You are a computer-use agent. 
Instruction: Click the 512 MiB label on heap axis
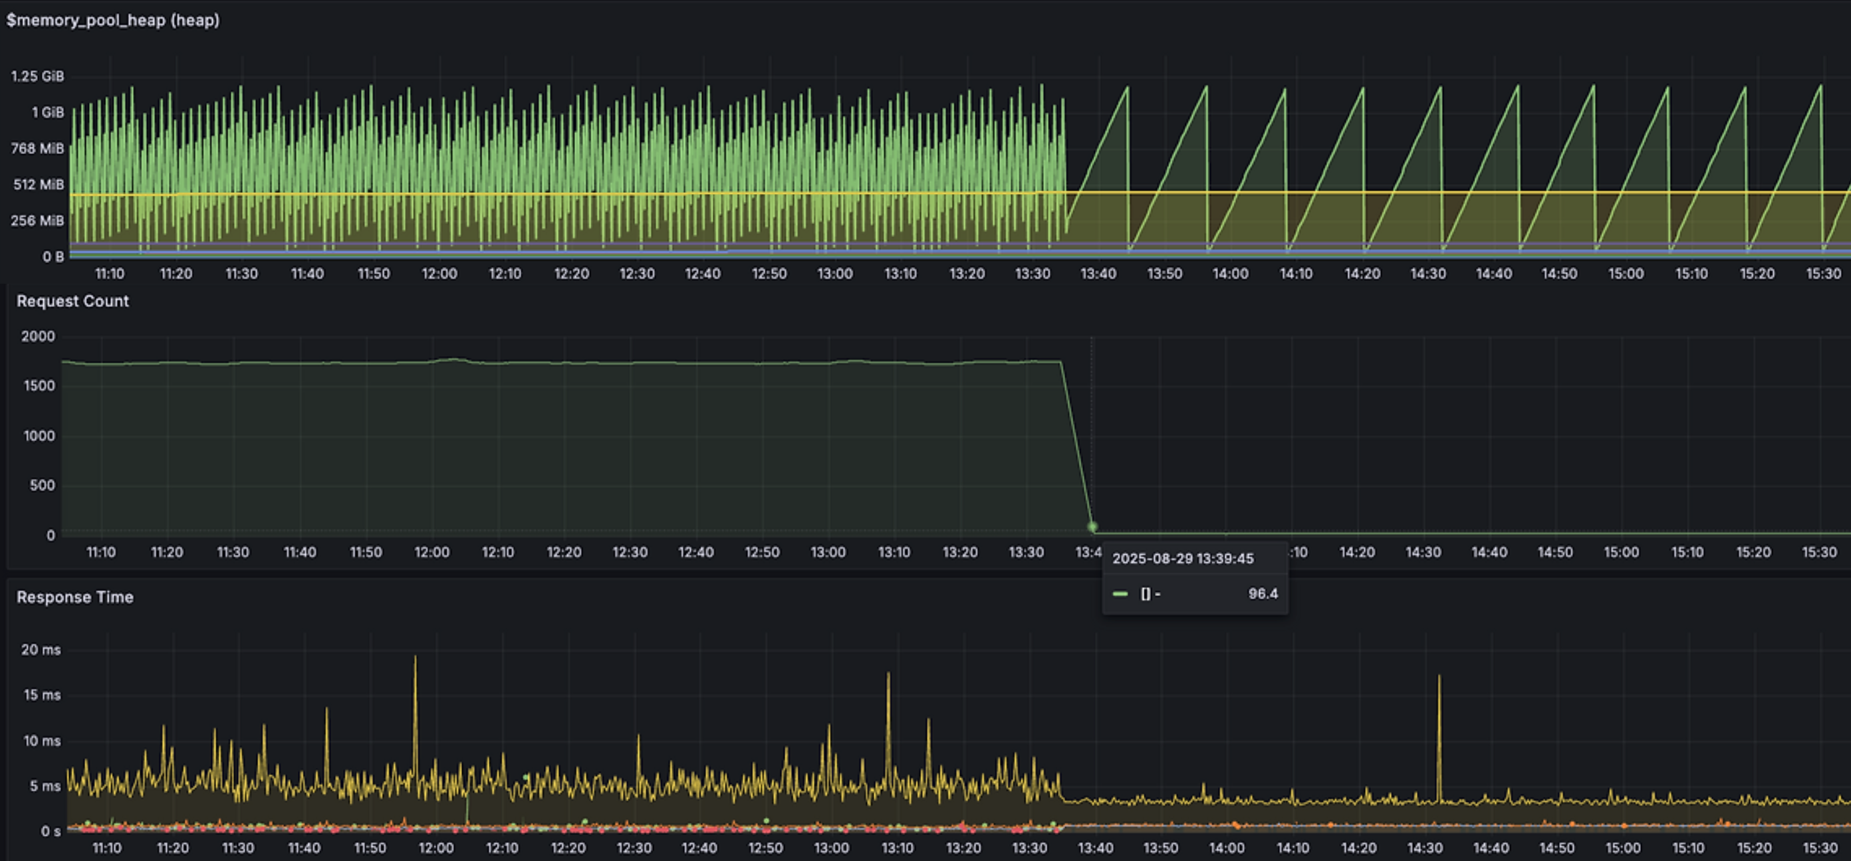click(x=38, y=185)
